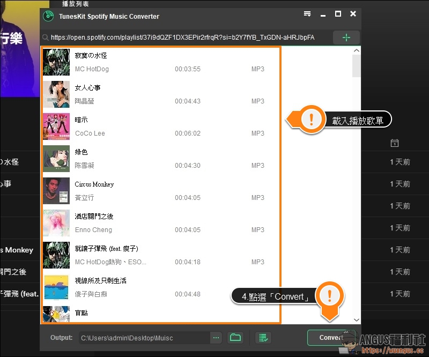Screen dimensions: 429x357
Task: Select the song 女人心事 album cover
Action: coord(56,94)
